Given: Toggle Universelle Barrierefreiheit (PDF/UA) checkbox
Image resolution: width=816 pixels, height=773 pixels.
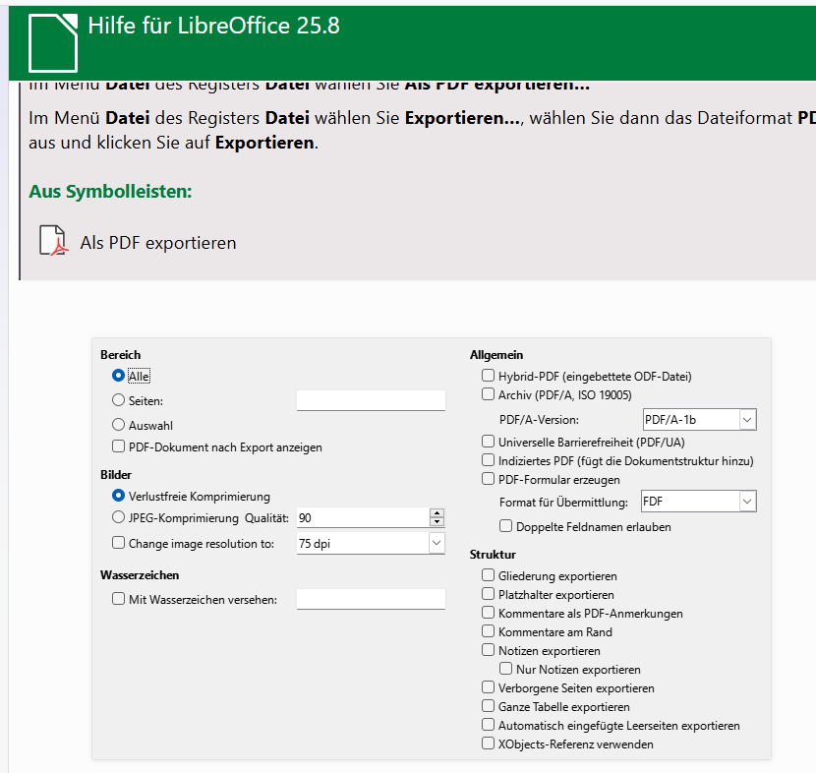Looking at the screenshot, I should [489, 442].
